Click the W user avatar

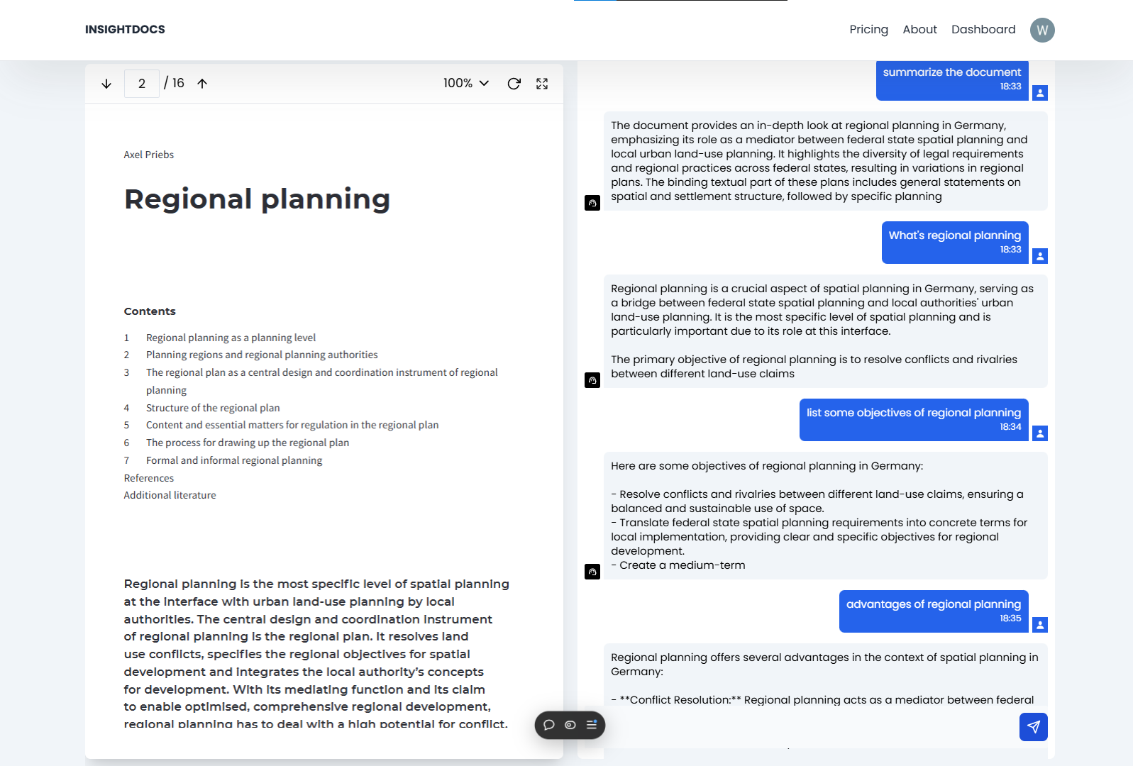pyautogui.click(x=1041, y=30)
